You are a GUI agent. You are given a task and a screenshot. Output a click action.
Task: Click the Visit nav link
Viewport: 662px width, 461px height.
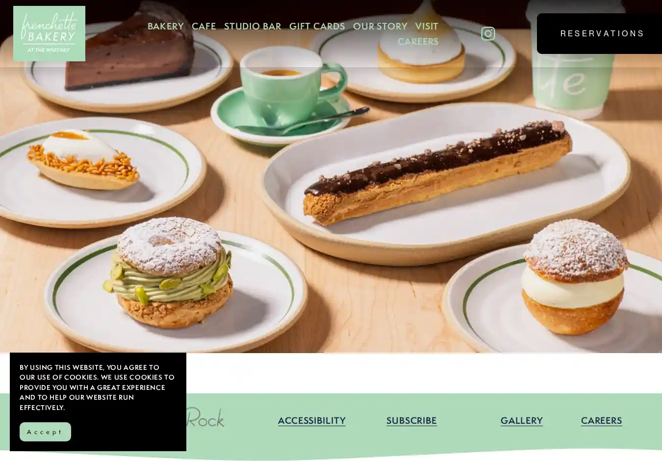pyautogui.click(x=427, y=26)
